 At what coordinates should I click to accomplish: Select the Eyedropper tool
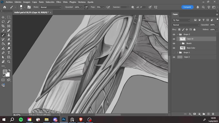coord(3,31)
